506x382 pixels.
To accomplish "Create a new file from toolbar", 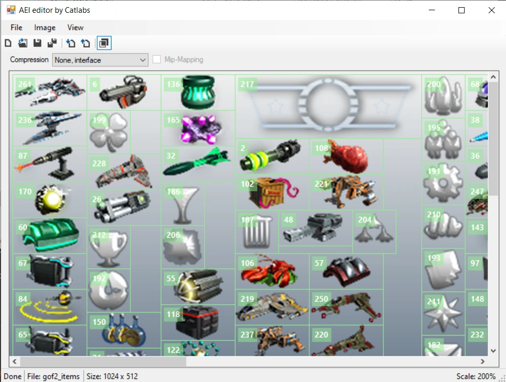I will point(8,43).
